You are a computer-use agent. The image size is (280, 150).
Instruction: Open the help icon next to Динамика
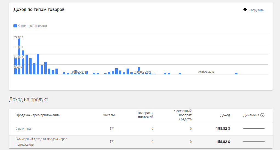click(x=262, y=115)
